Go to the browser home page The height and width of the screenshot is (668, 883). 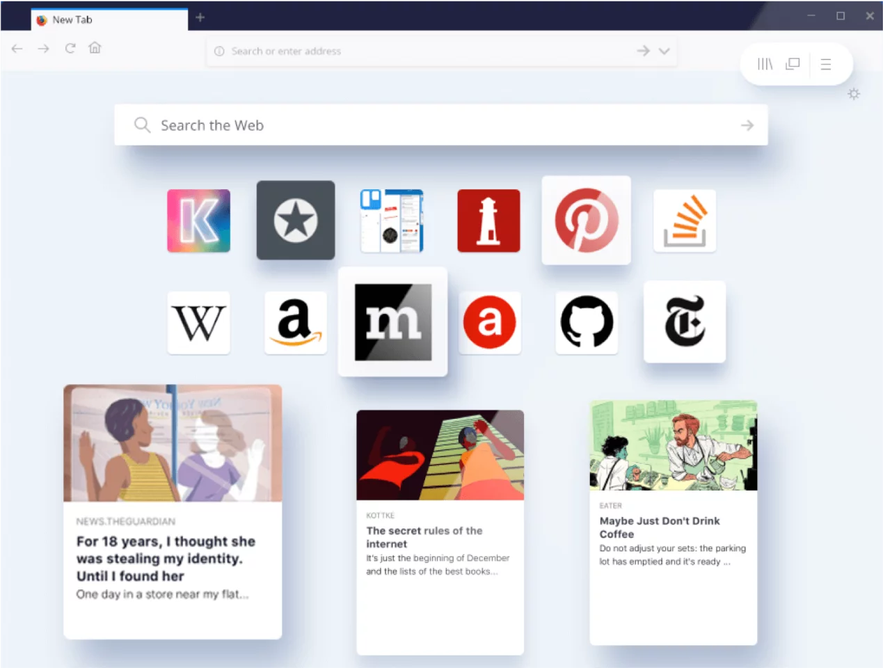pos(95,48)
